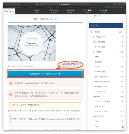Open the AMP category
Viewport: 129px width, 134px height.
pyautogui.click(x=97, y=57)
